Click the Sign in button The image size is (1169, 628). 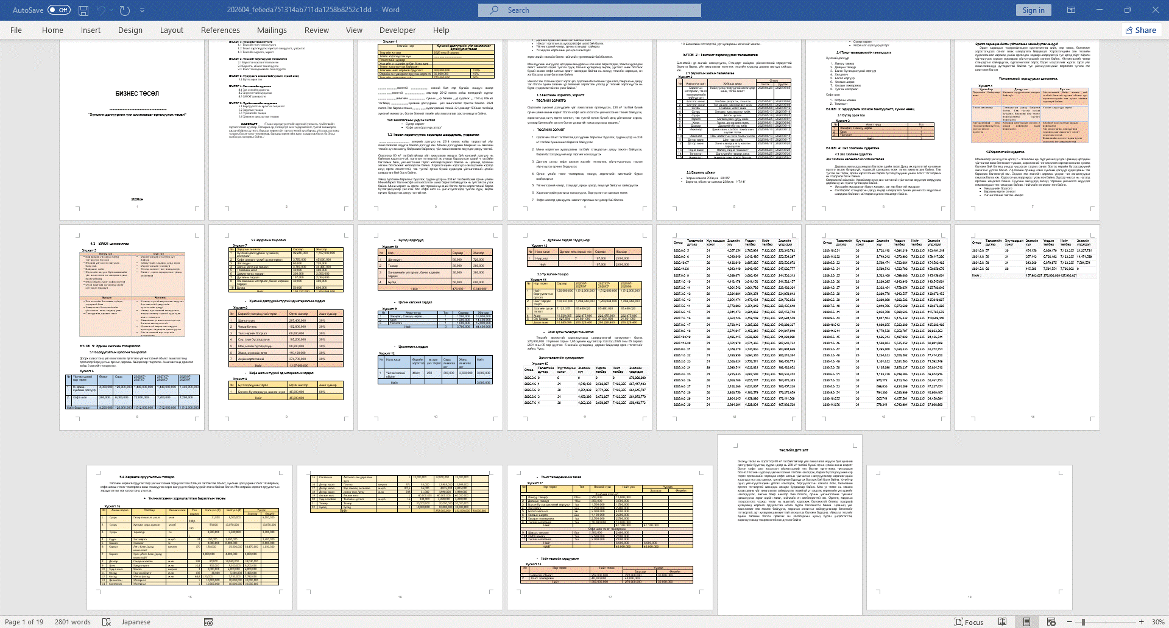pyautogui.click(x=1033, y=10)
